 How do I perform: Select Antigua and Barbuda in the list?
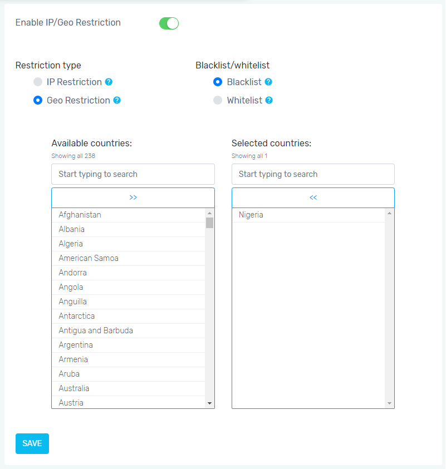click(x=129, y=330)
